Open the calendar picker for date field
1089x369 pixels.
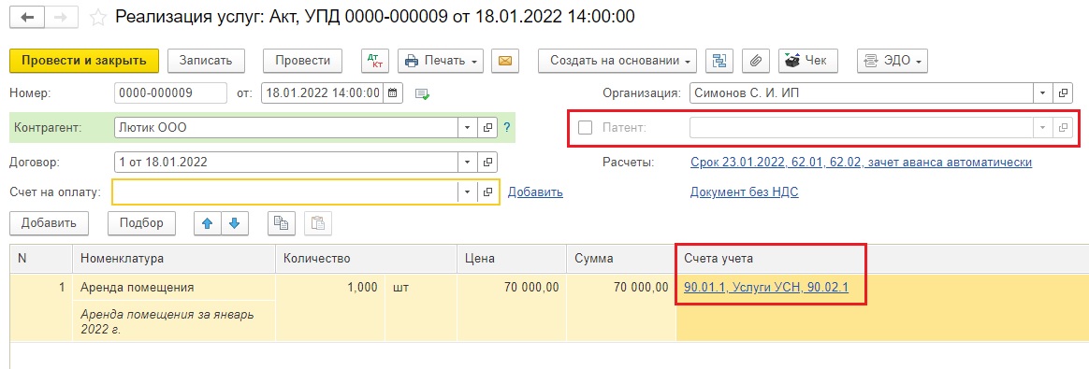point(392,92)
